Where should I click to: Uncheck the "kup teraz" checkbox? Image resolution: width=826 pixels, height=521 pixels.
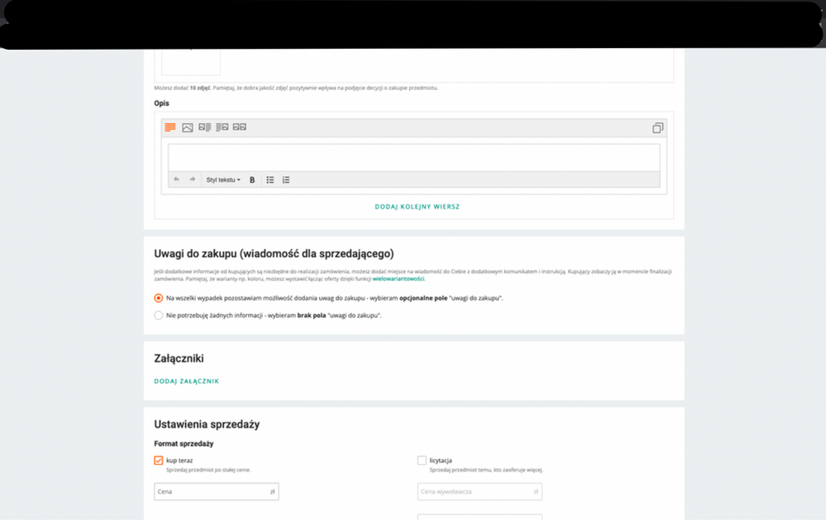click(159, 461)
